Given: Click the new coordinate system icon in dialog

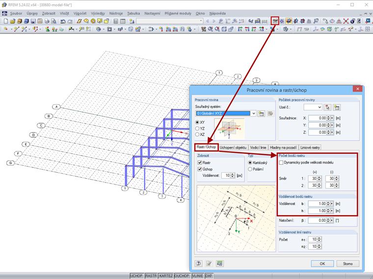Looking at the screenshot, I should (x=261, y=114).
